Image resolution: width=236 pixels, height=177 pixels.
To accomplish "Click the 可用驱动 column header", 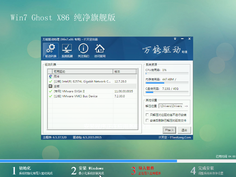I will [x=82, y=72].
